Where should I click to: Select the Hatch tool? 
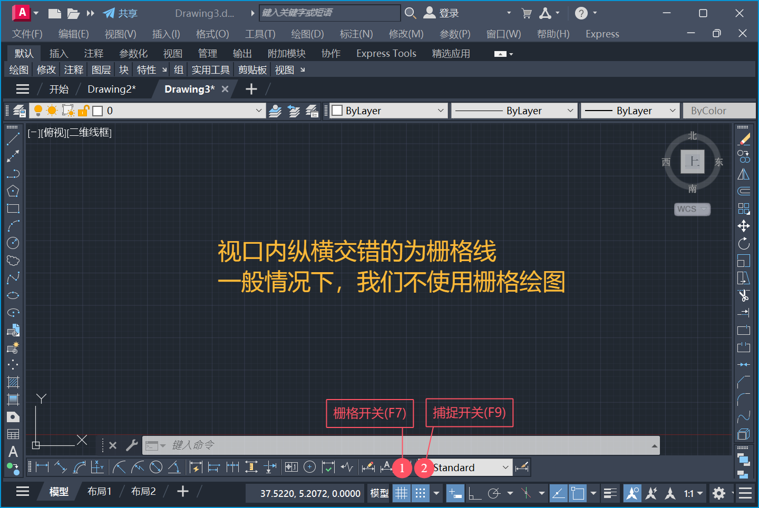(13, 382)
